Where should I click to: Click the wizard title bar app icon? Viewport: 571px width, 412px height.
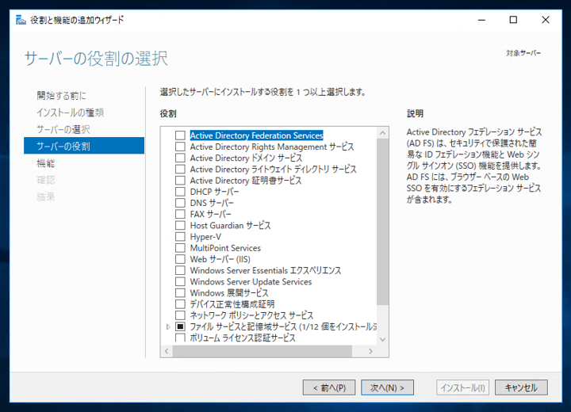[21, 20]
